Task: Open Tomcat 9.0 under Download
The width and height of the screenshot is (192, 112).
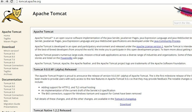Action: 9,54
